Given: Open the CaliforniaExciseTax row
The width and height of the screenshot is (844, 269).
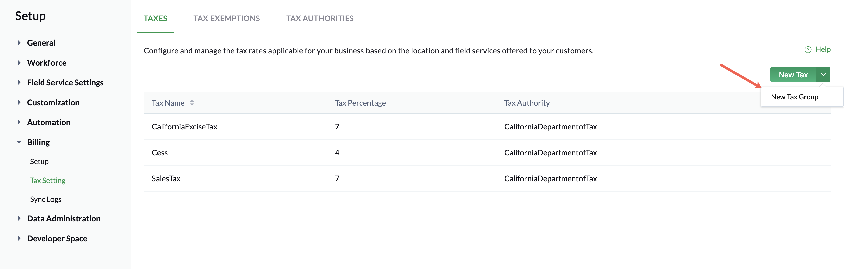Looking at the screenshot, I should coord(487,127).
